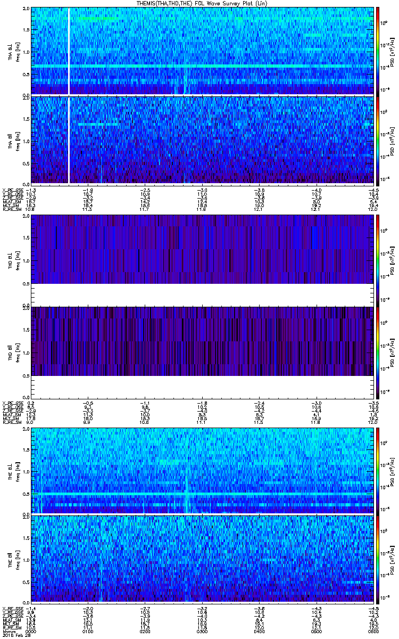Click the PSD color bar beside THA B-parallel panel
Viewport: 399px width, 639px height.
[x=378, y=140]
